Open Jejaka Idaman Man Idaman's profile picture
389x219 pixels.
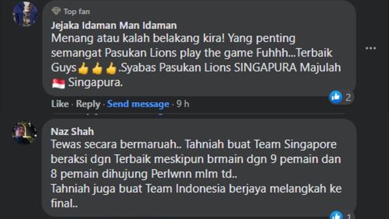click(25, 14)
